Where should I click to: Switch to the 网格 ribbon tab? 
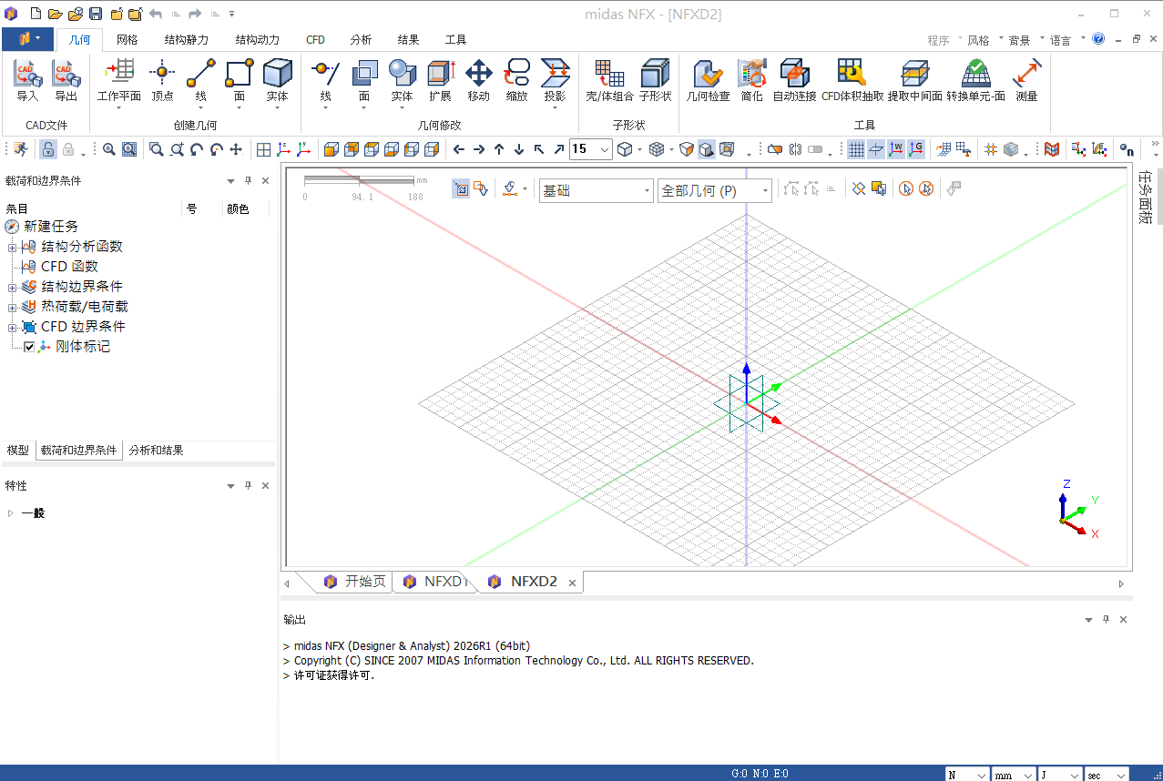click(128, 40)
